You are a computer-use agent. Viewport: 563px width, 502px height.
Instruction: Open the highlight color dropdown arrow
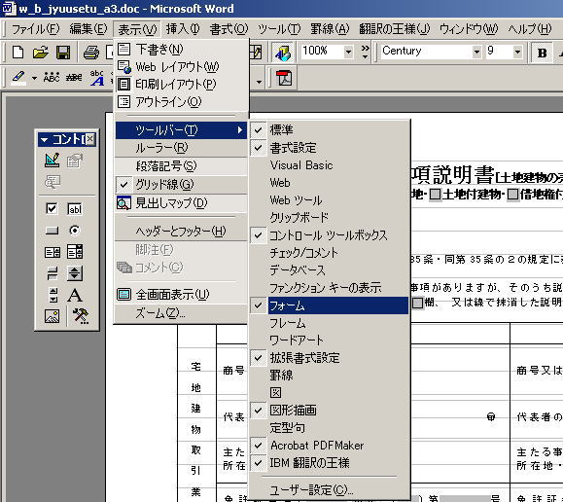[34, 78]
